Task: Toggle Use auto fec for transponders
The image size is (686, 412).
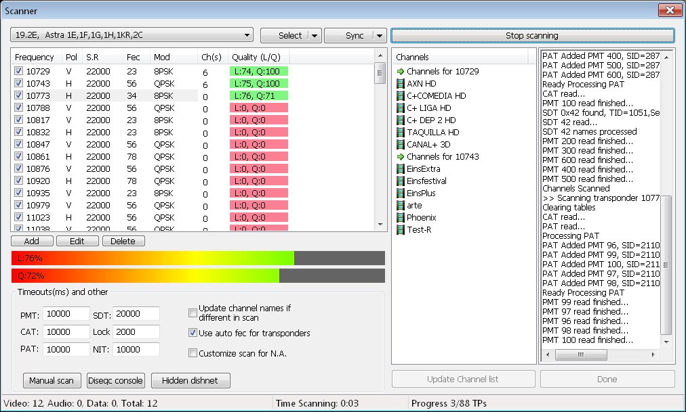Action: pyautogui.click(x=193, y=333)
